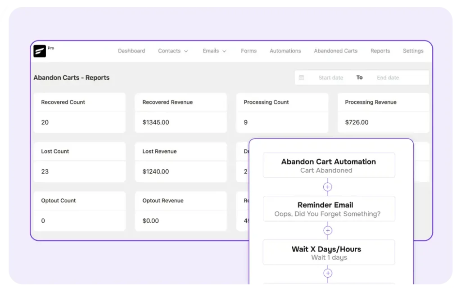Click plus icon below Wait X Days/Hours
This screenshot has height=292, width=461.
[x=328, y=273]
